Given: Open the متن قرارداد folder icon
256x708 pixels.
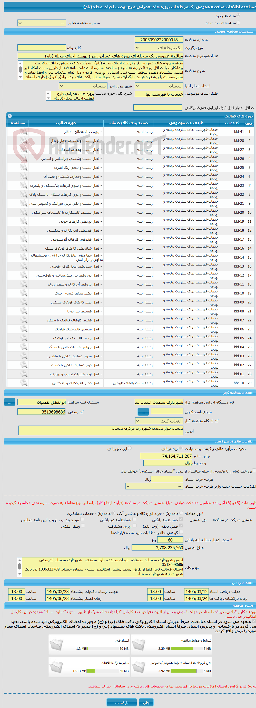Looking at the screenshot, I should point(139,667).
